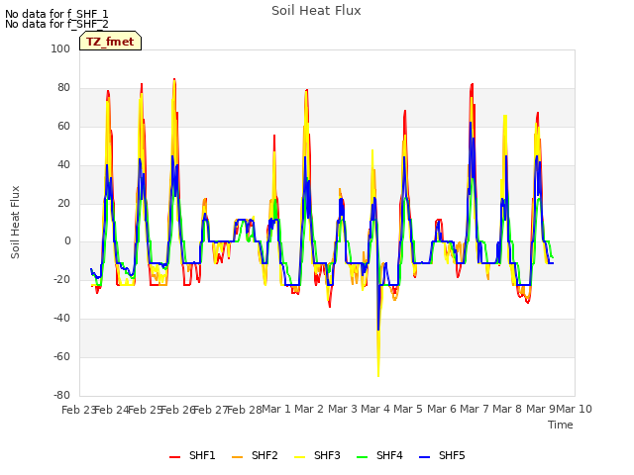Click the SHF1 red legend swatch
634x475 pixels.
pos(174,457)
